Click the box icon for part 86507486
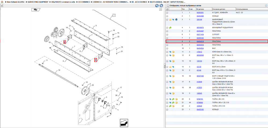The width and height of the screenshot is (268, 128). click(173, 76)
